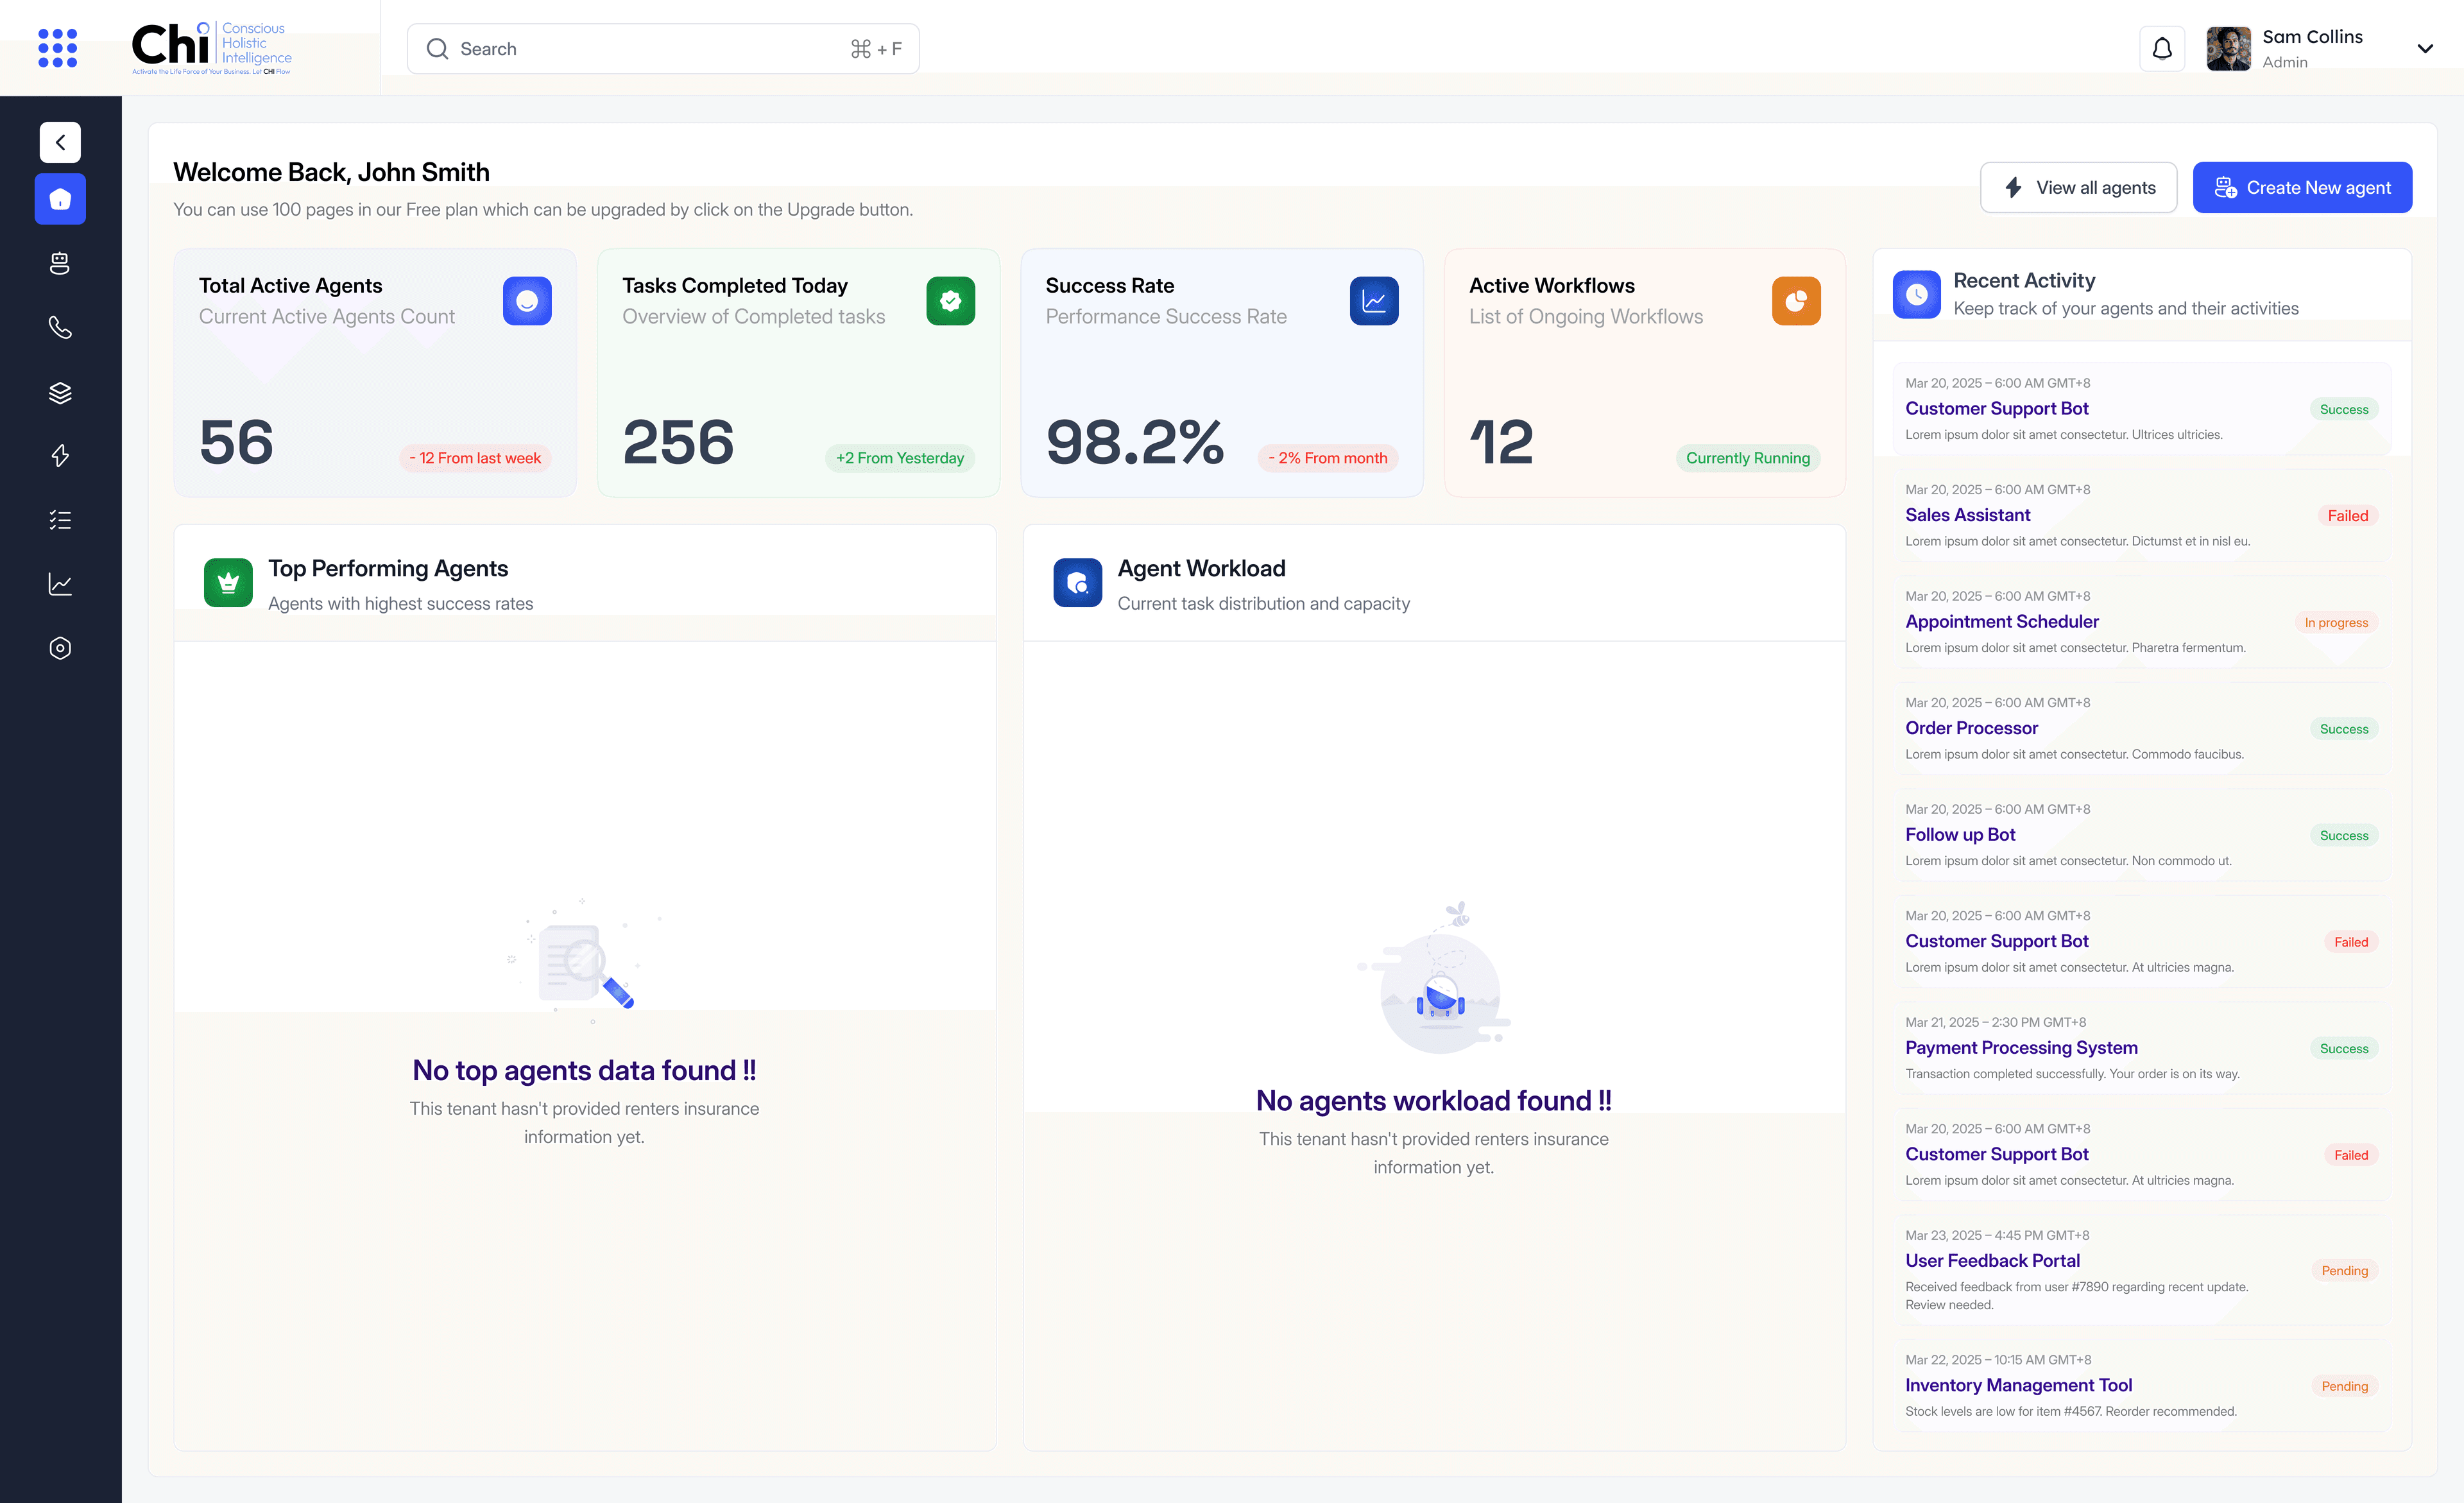Viewport: 2464px width, 1503px height.
Task: Click the notification bell icon
Action: [x=2162, y=48]
